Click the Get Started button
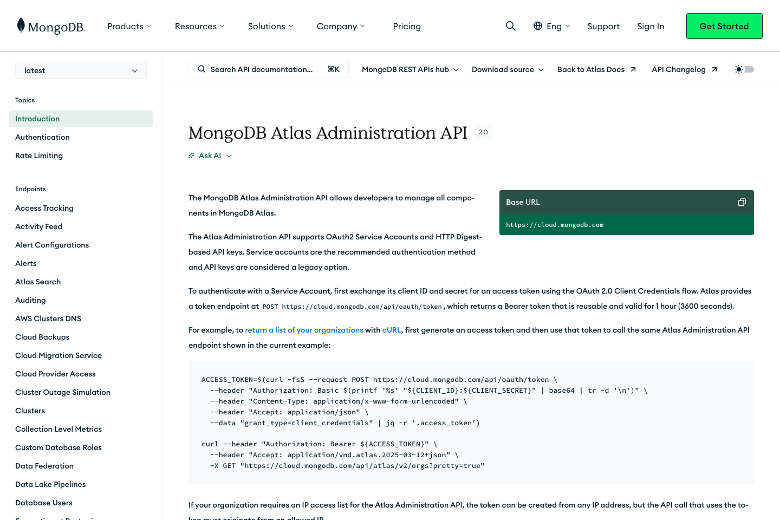Screen dimensions: 780x520 724,25
